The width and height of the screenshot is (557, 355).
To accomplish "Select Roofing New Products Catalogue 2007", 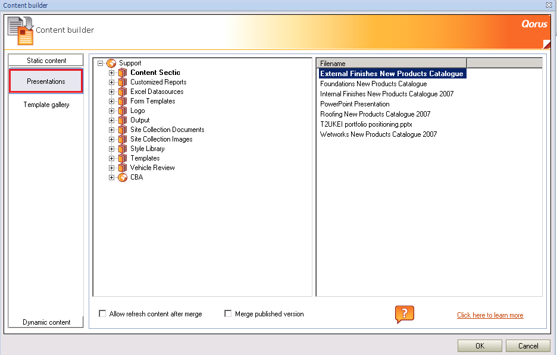I will coord(375,114).
